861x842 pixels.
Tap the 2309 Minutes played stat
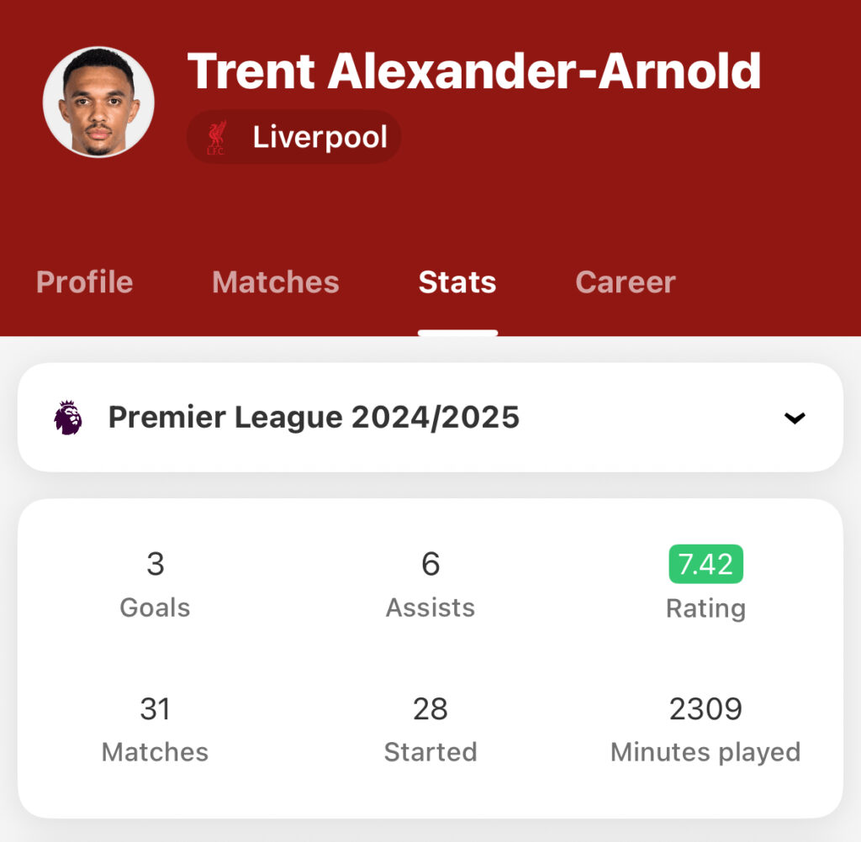tap(705, 729)
